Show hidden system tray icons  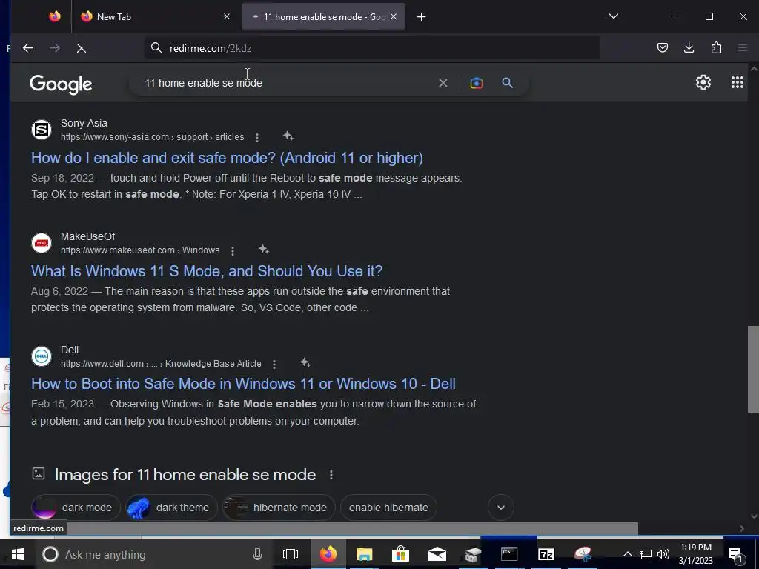[x=627, y=554]
